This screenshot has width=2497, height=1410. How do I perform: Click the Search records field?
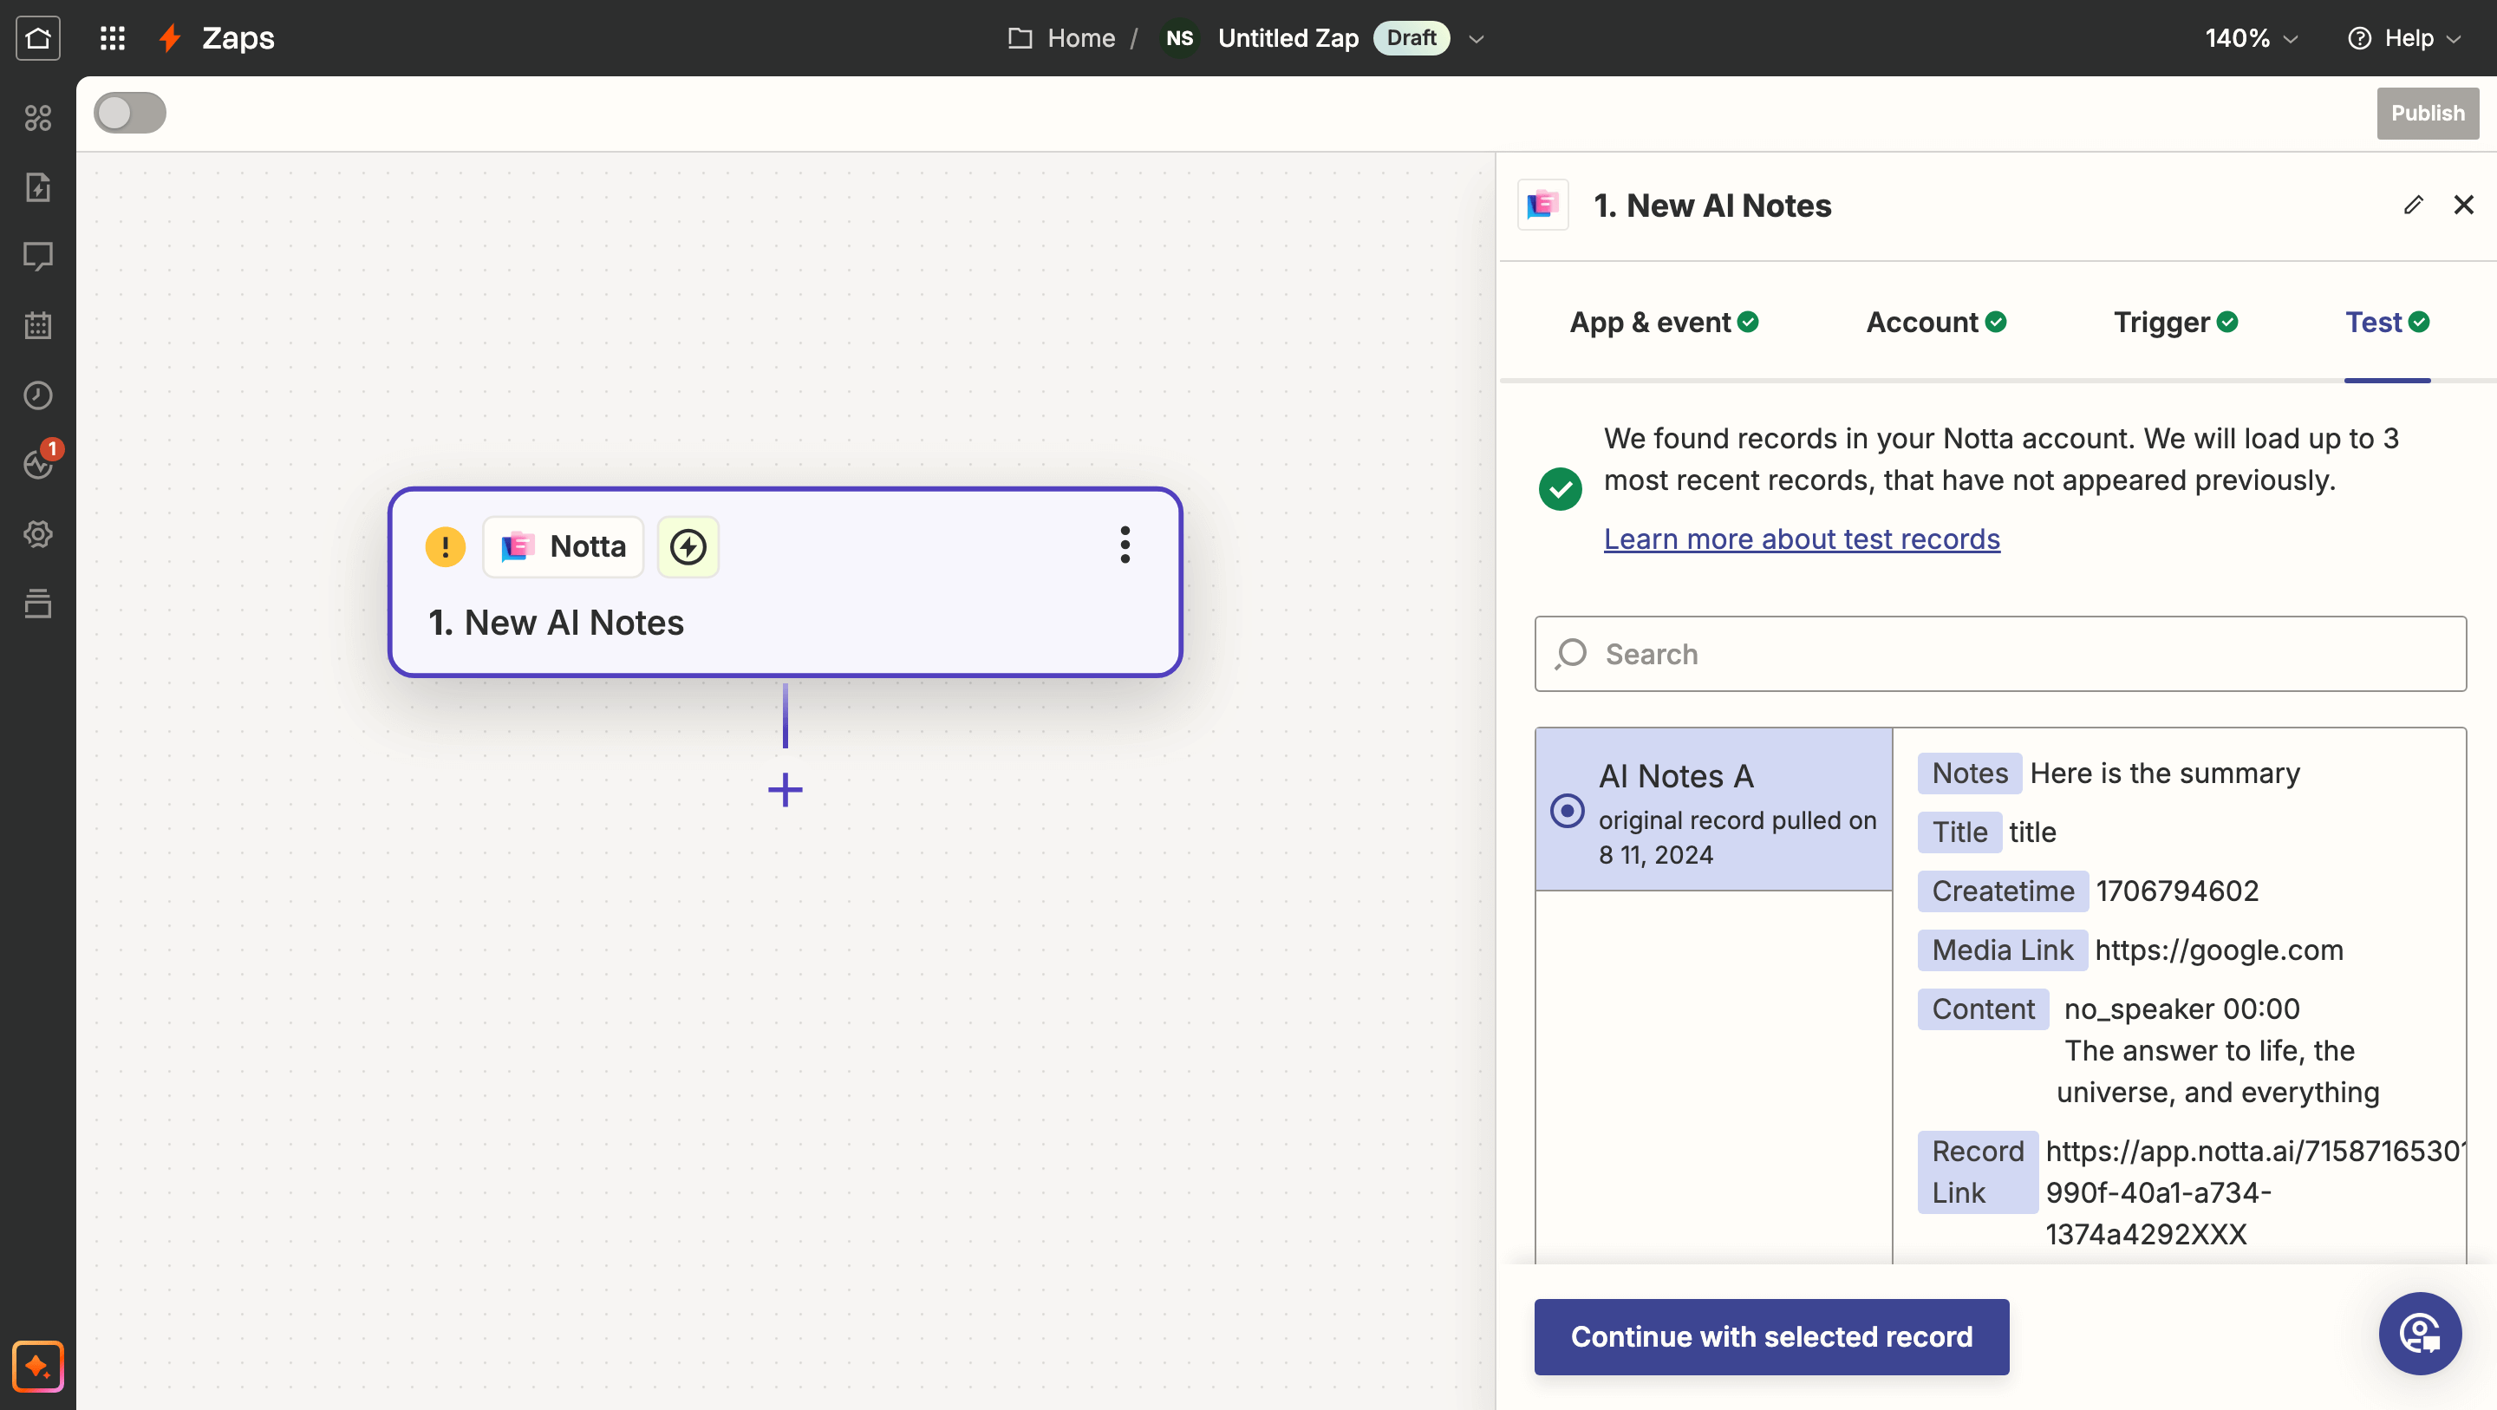(1999, 654)
